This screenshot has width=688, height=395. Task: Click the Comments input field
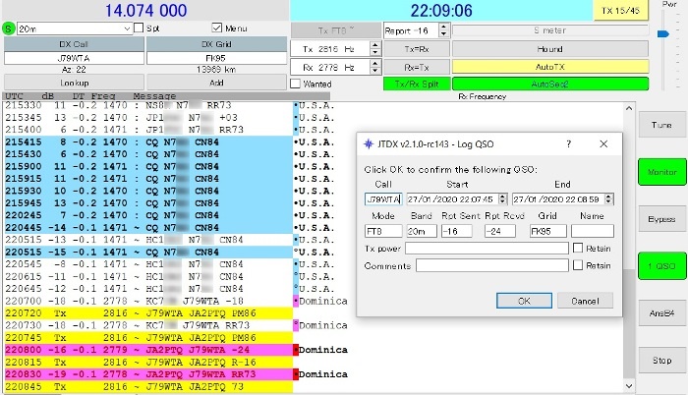click(492, 265)
